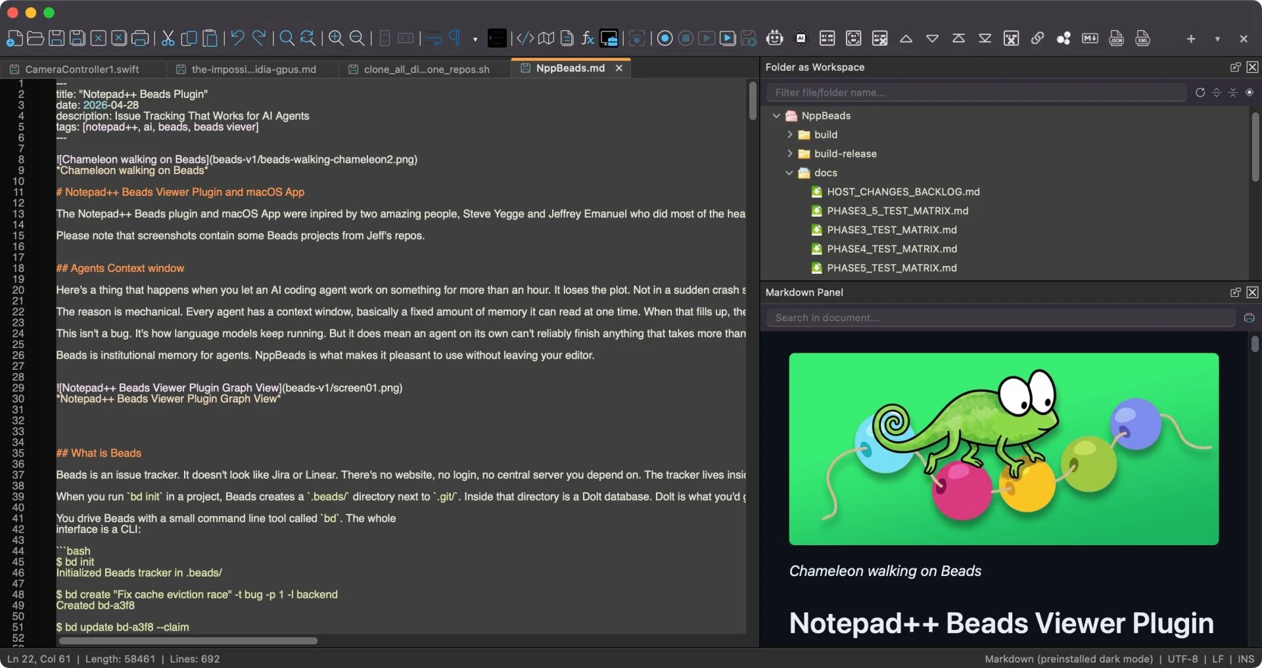Start macro recording with the record icon

click(x=665, y=39)
